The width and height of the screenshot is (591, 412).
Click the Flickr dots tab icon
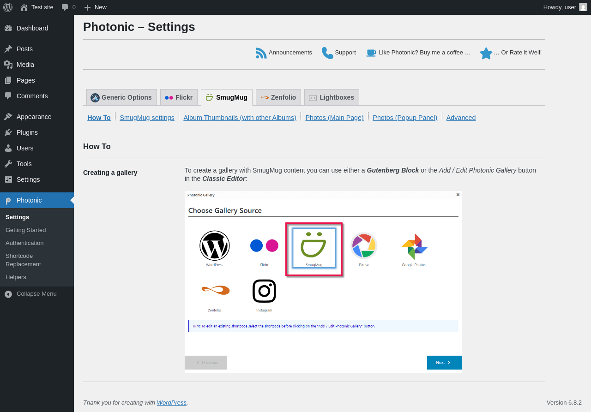click(169, 97)
